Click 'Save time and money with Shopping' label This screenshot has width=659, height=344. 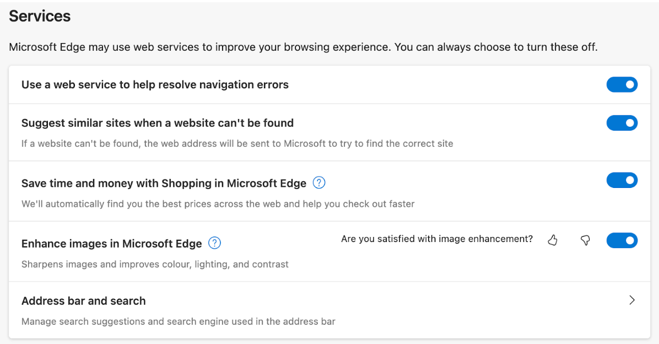click(164, 183)
